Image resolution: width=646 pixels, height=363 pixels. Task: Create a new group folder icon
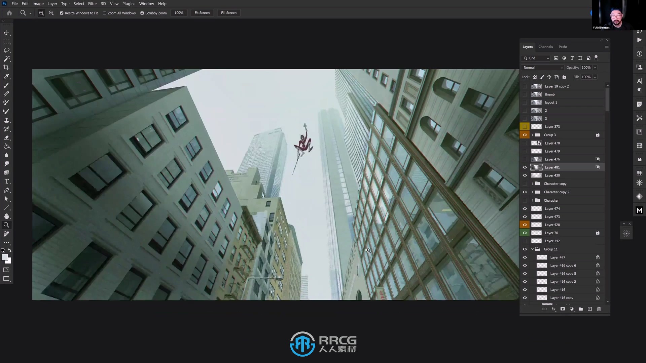point(581,309)
